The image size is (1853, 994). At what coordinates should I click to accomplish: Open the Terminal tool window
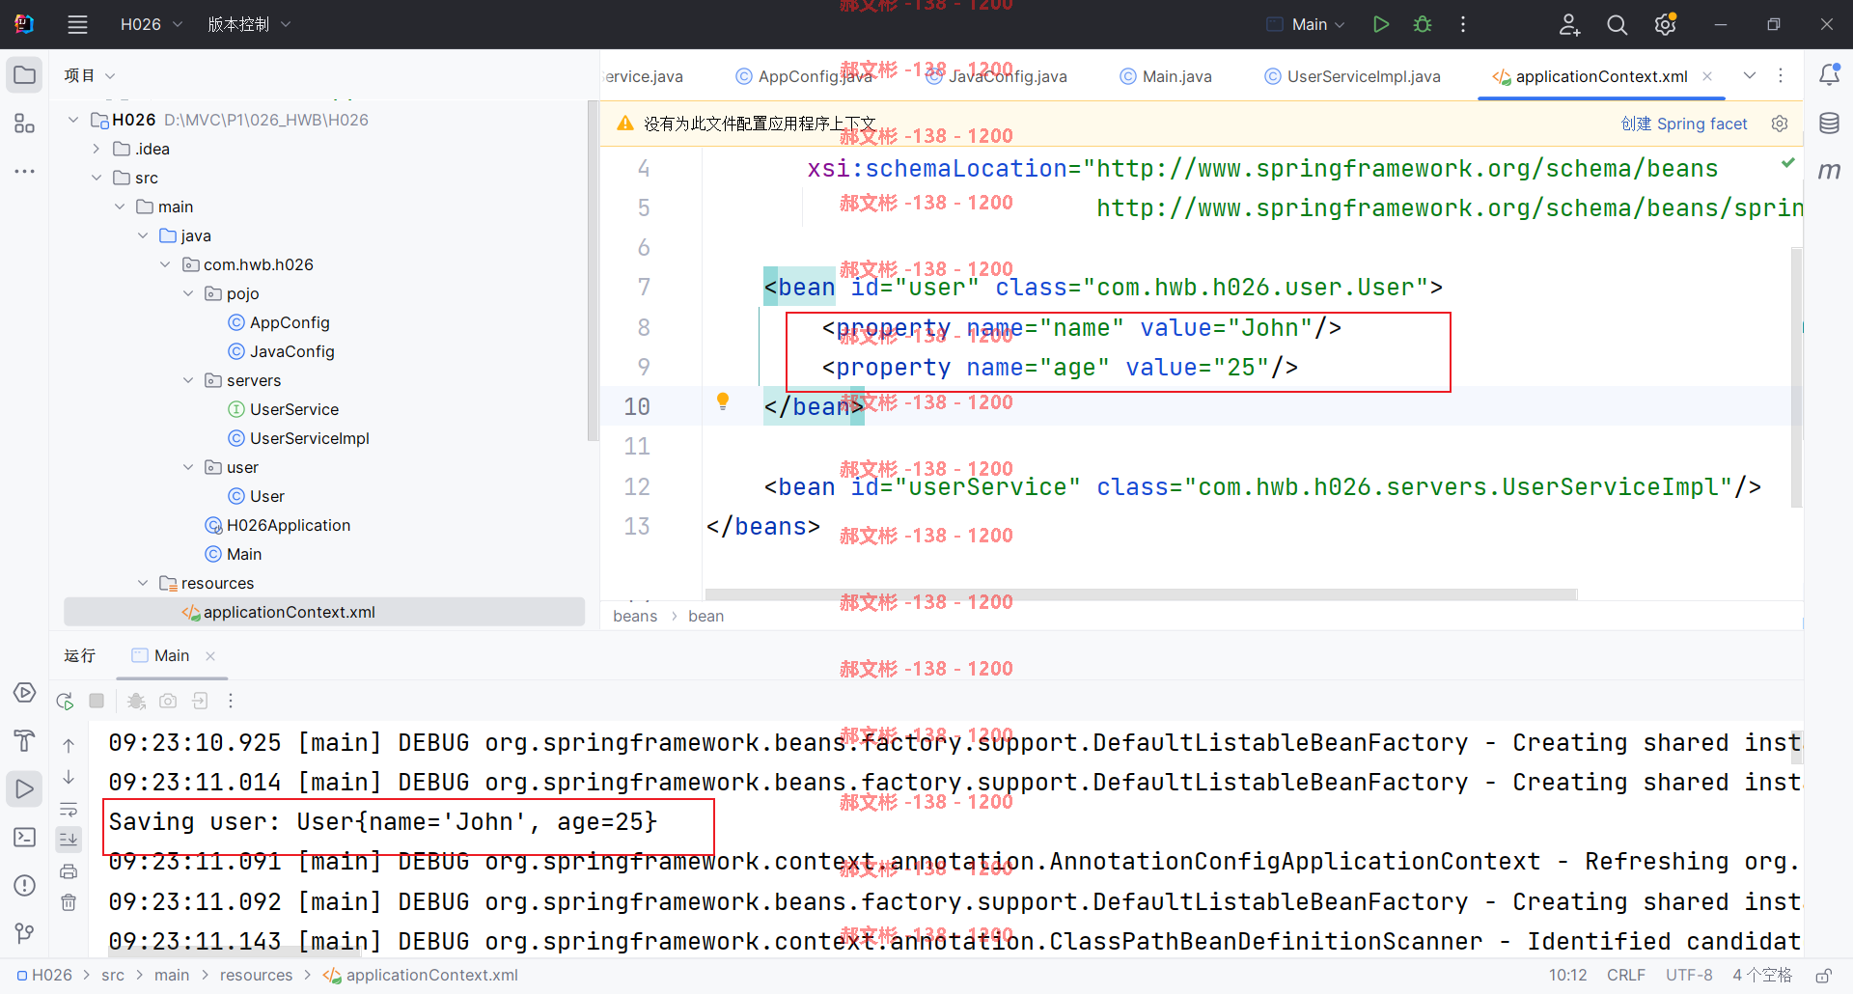point(24,837)
